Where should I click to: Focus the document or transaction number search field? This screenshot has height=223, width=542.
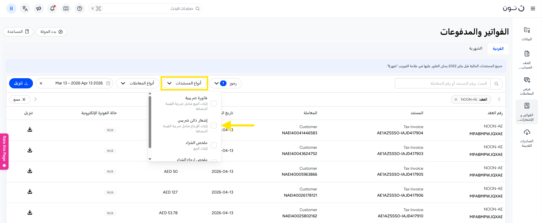click(x=442, y=84)
